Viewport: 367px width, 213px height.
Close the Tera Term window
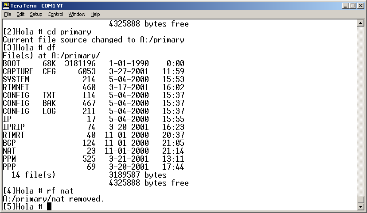click(x=360, y=5)
